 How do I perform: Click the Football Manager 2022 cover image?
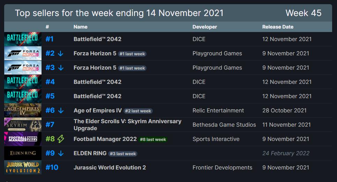(23, 139)
